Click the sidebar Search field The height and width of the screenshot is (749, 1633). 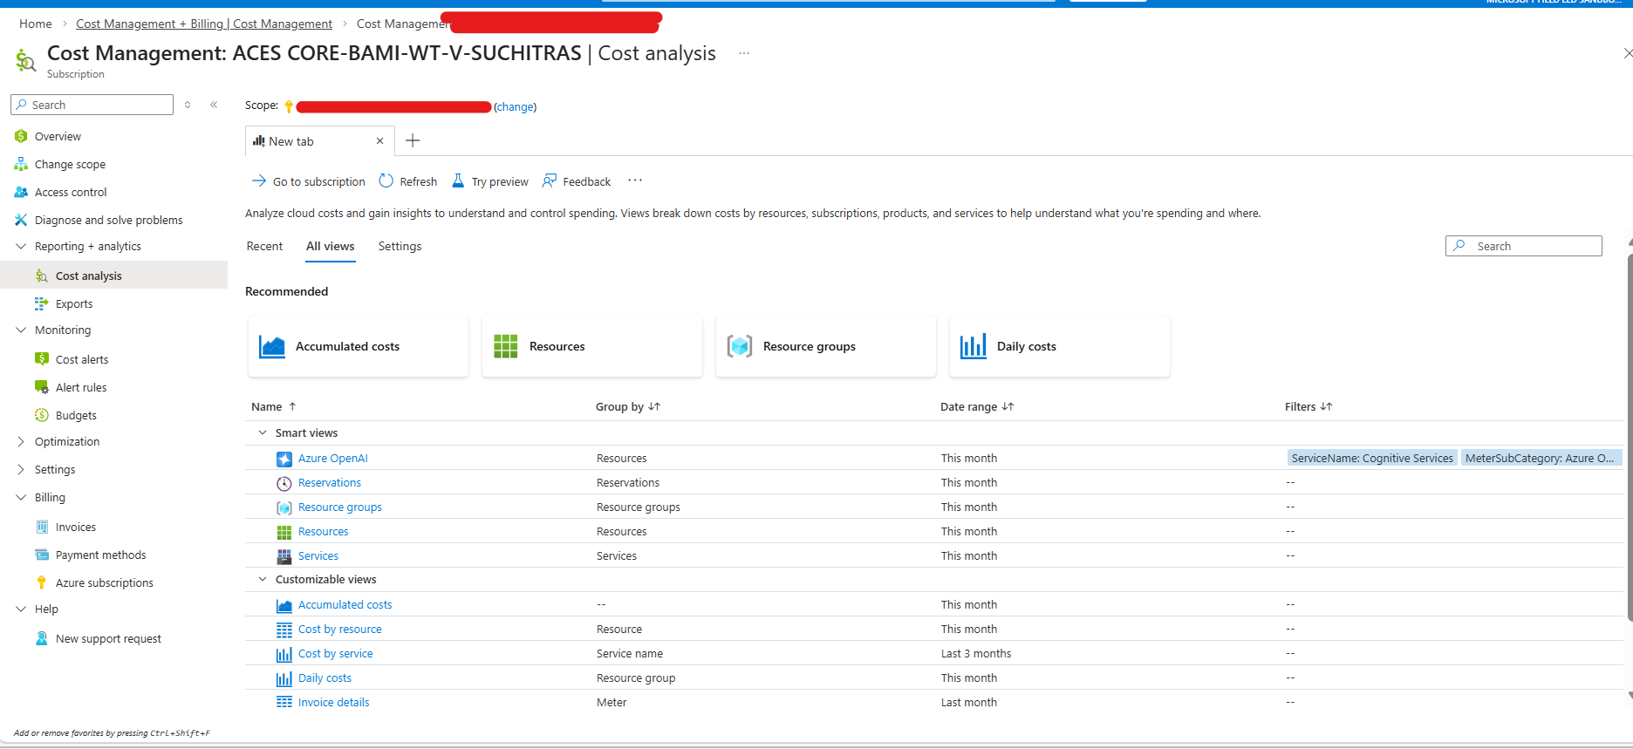pyautogui.click(x=92, y=105)
